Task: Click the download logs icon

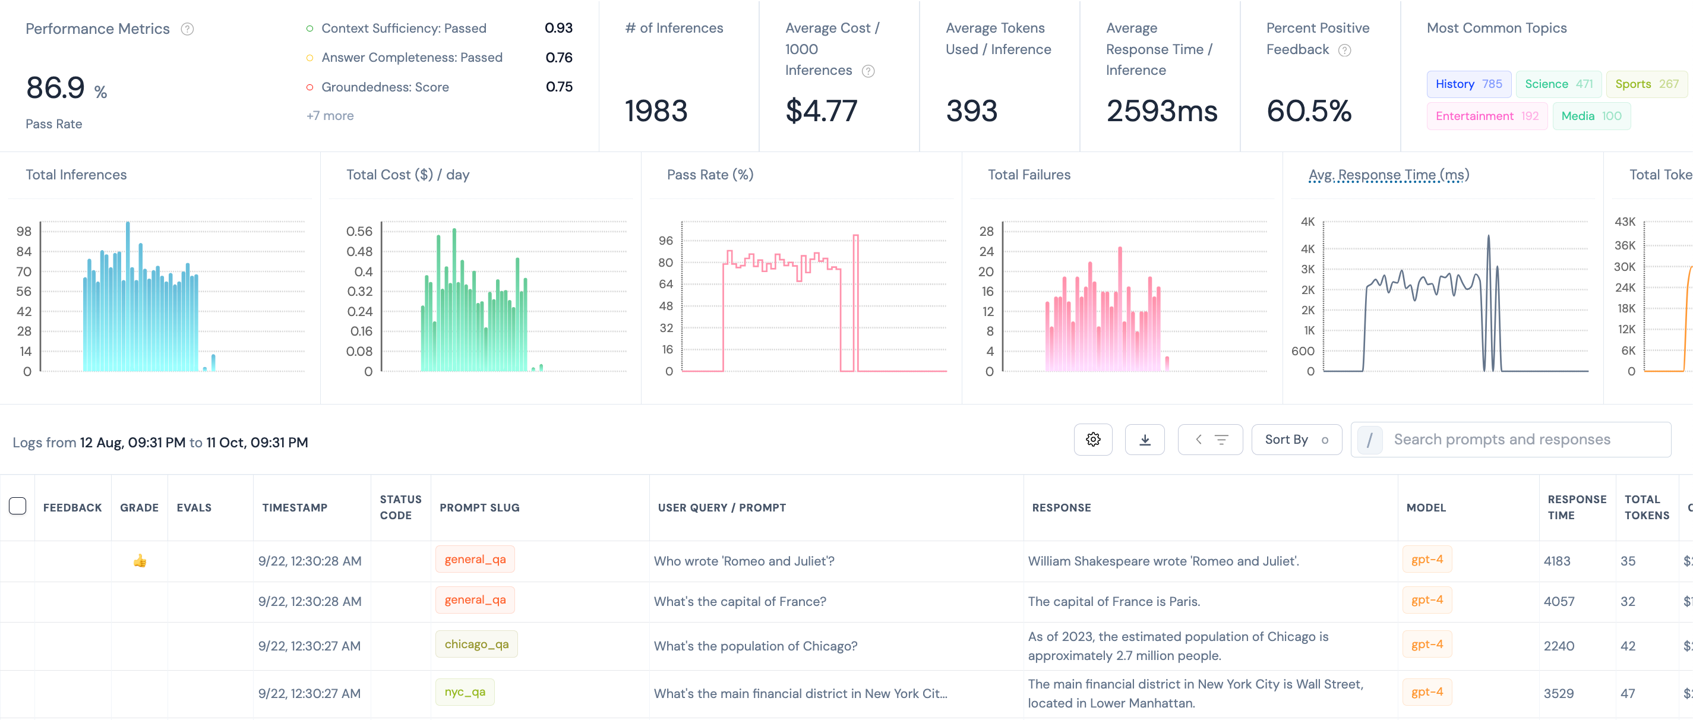Action: pyautogui.click(x=1144, y=439)
